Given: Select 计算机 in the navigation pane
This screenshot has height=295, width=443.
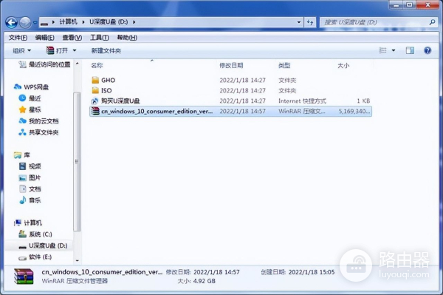Looking at the screenshot, I should (x=28, y=223).
